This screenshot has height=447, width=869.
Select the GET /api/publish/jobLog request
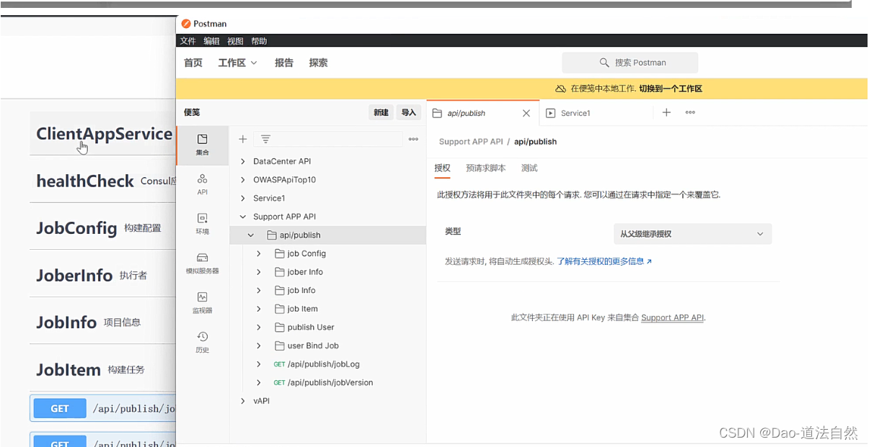pos(317,364)
